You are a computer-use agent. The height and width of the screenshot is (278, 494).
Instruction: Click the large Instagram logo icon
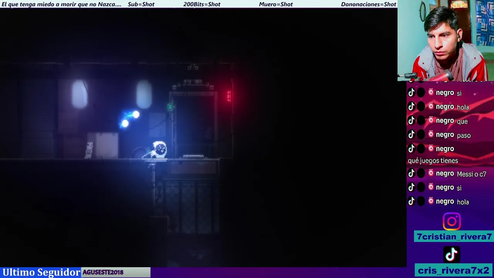[452, 221]
